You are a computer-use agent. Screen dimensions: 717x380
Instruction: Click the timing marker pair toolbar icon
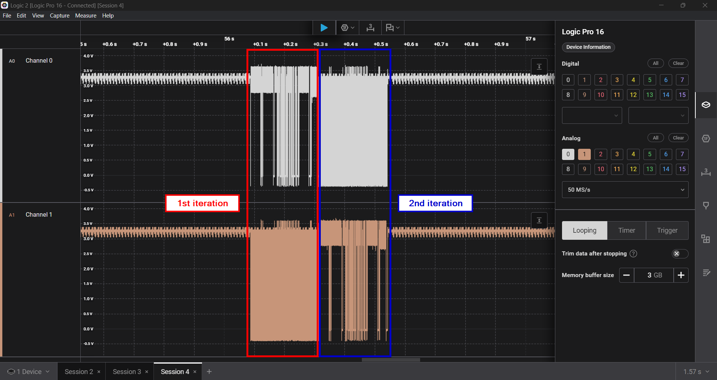pyautogui.click(x=370, y=28)
